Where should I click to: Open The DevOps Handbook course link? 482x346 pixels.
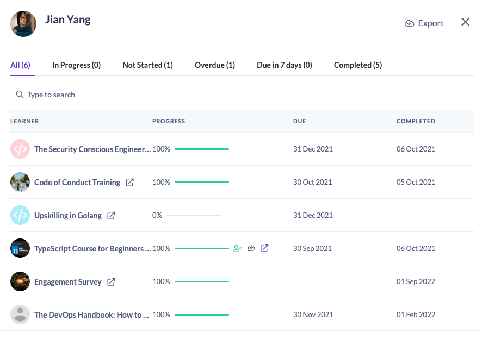pyautogui.click(x=91, y=315)
